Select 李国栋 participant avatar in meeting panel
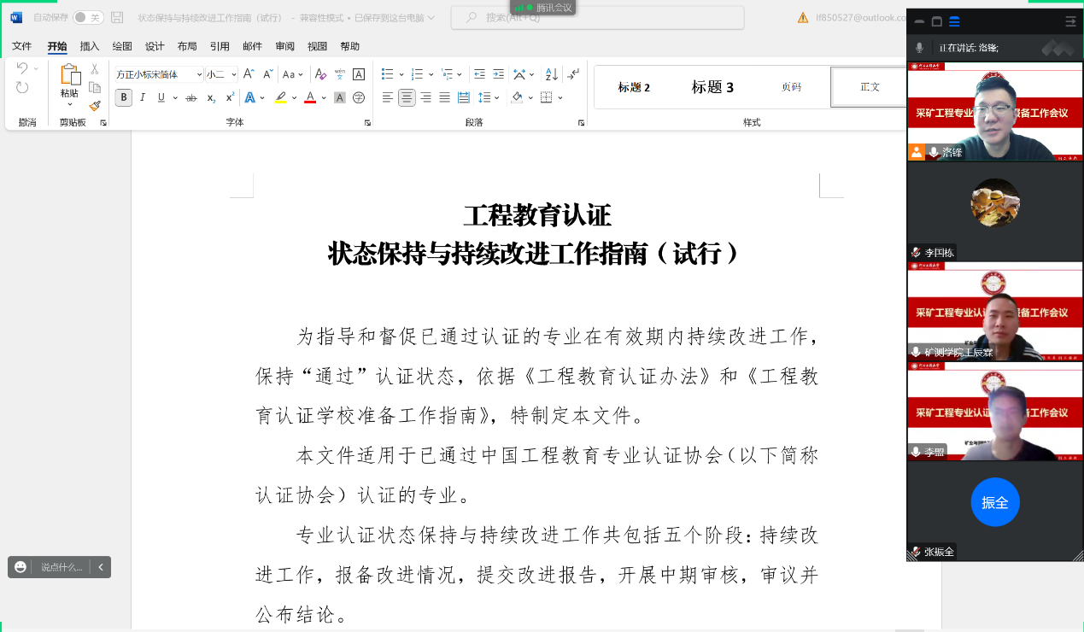 995,202
